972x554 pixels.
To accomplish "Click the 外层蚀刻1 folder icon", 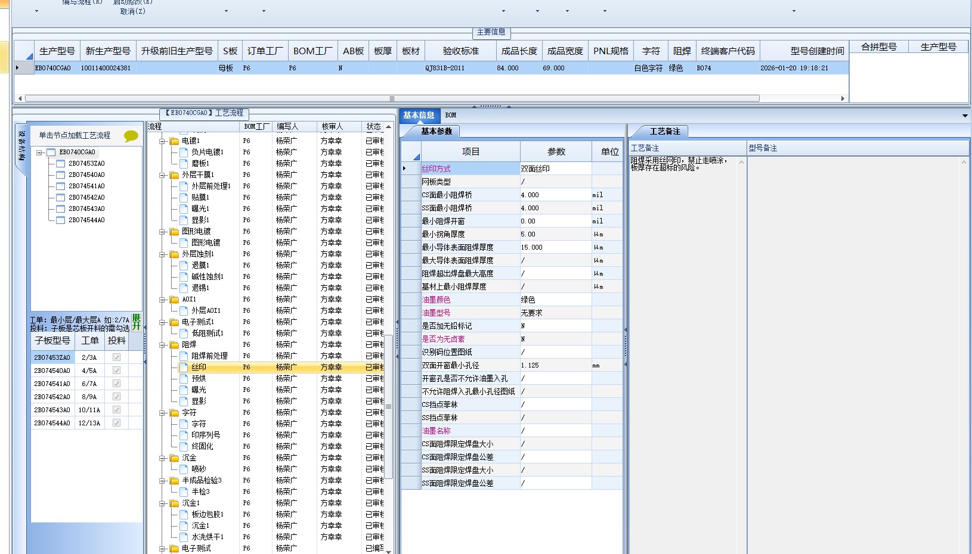I will (174, 254).
